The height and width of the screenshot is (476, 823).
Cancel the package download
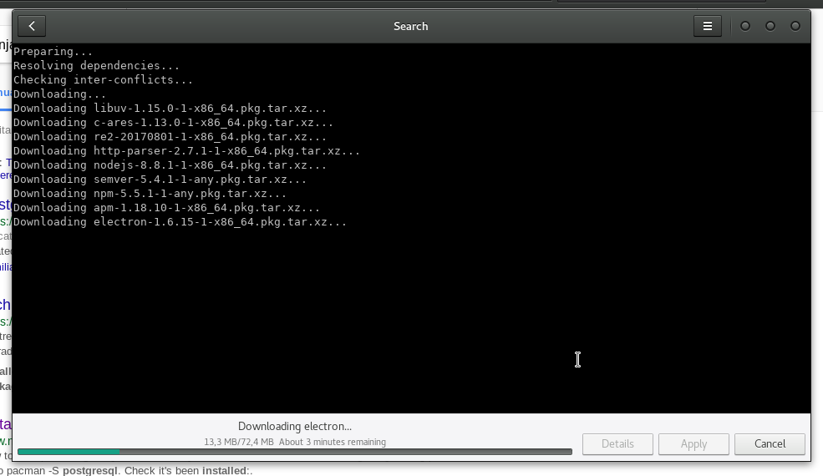[x=770, y=443]
